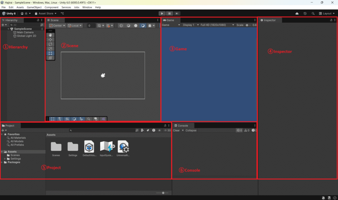338x200 pixels.
Task: Open the version control icon beside Asset Store
Action: (62, 13)
